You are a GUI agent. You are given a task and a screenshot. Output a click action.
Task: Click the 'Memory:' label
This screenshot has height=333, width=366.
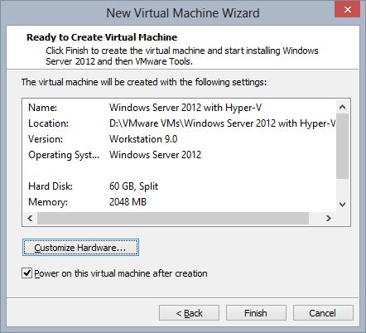pyautogui.click(x=48, y=202)
